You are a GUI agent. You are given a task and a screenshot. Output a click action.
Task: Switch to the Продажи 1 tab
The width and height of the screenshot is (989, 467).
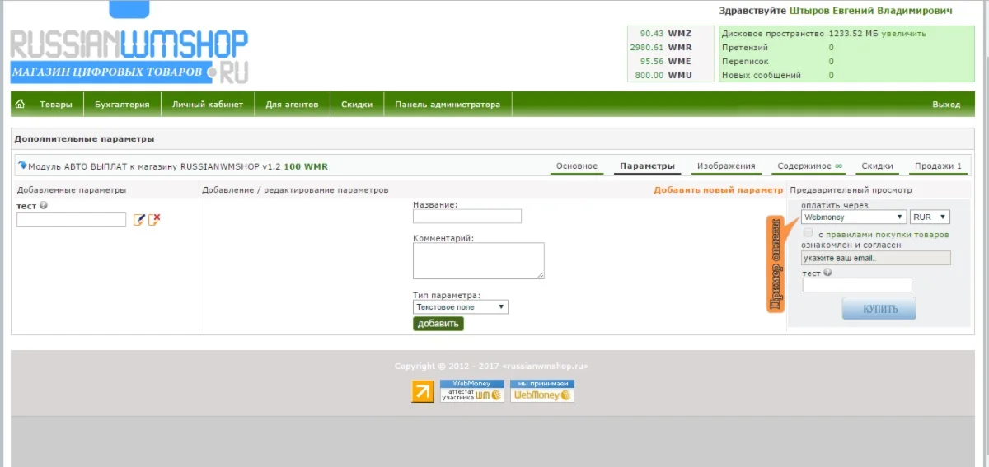point(938,166)
